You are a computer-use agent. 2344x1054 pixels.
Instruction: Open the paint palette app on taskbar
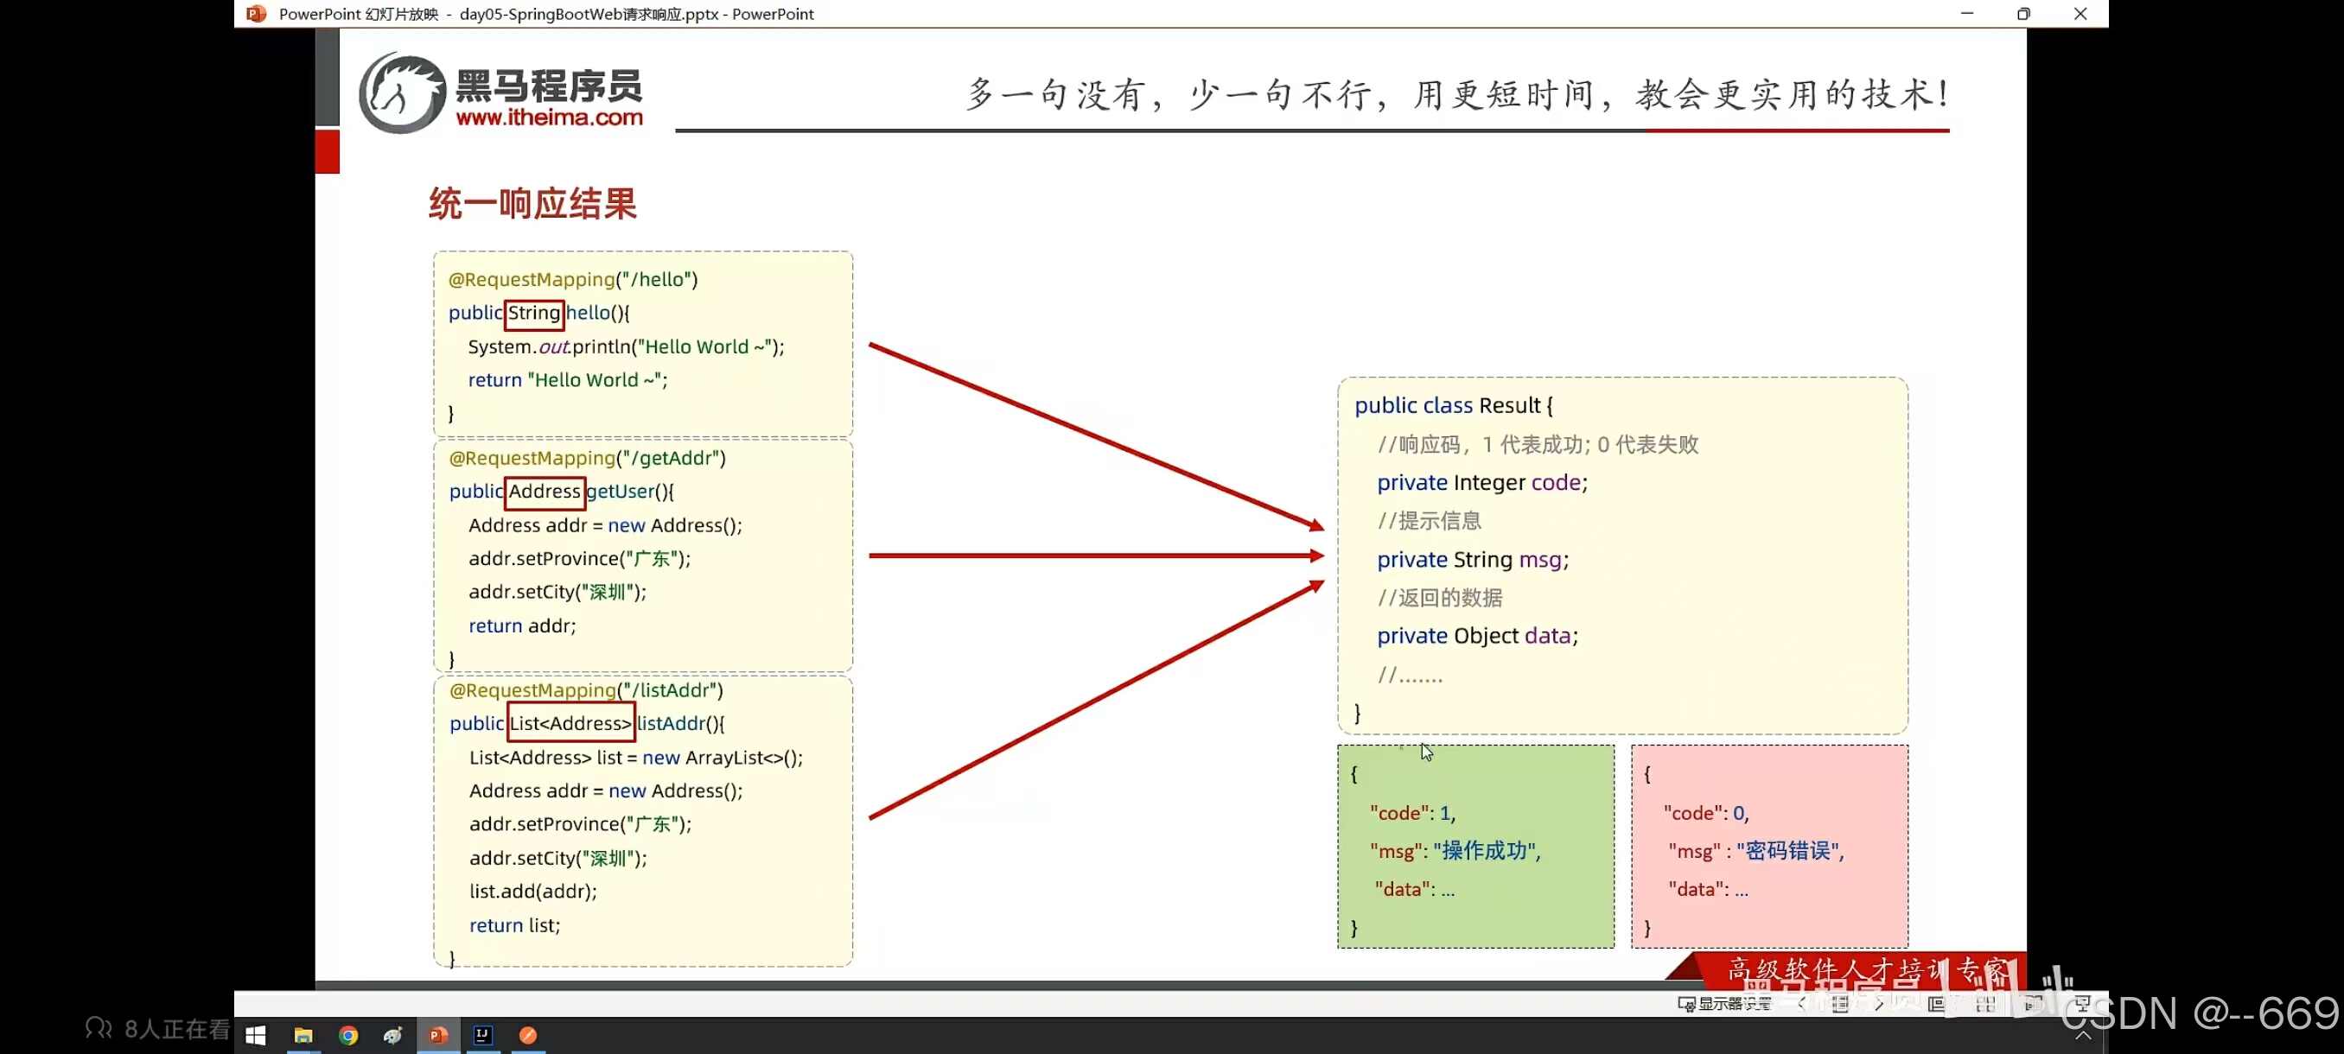pyautogui.click(x=393, y=1035)
